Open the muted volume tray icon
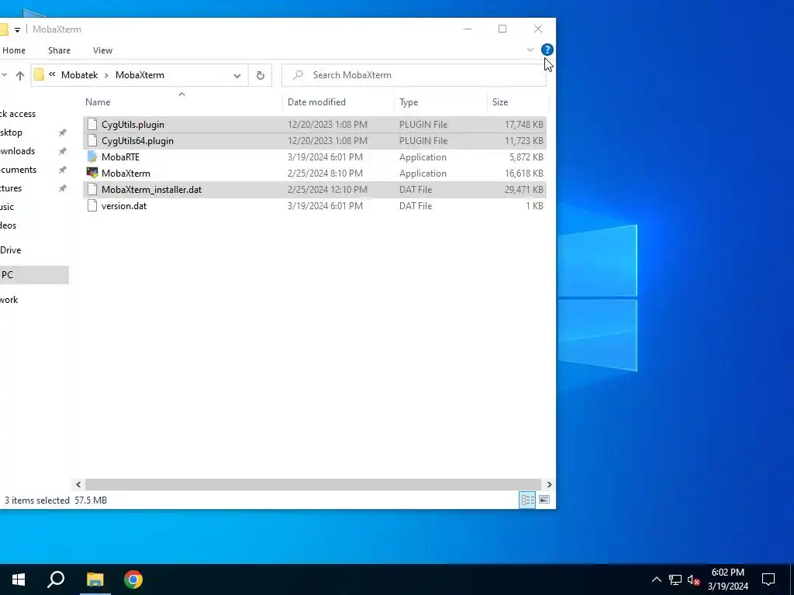 pos(693,580)
